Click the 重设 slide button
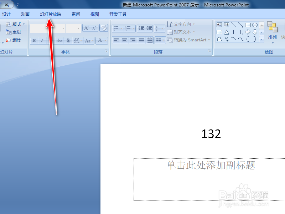 (14, 32)
